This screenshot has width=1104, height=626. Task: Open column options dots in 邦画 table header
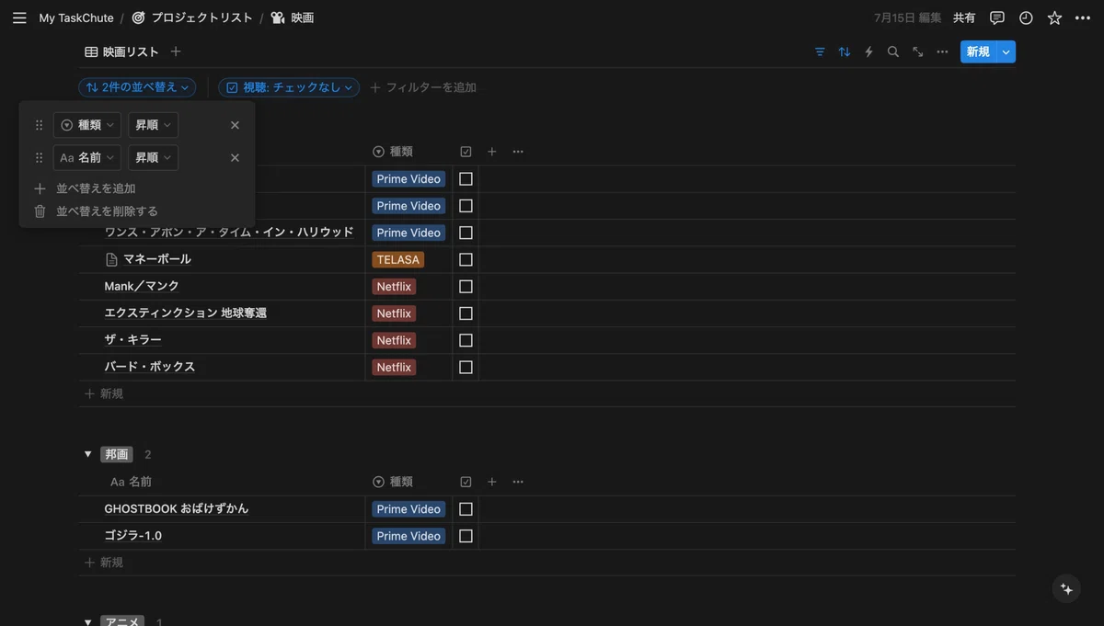coord(518,482)
